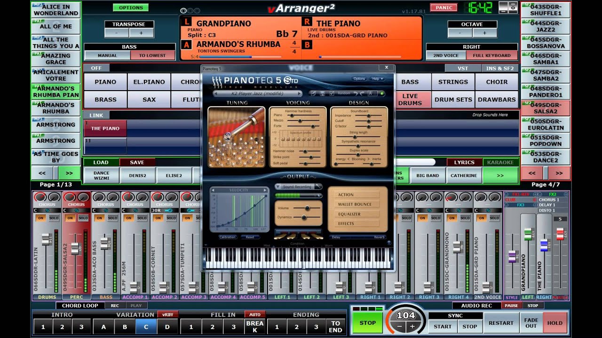Image resolution: width=602 pixels, height=338 pixels.
Task: Click the transpose minus button
Action: 116,32
